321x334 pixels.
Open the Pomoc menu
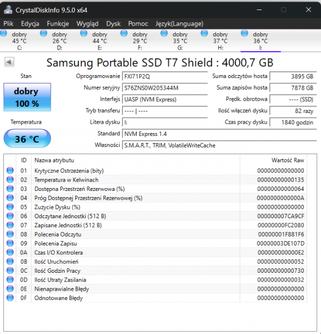click(x=138, y=23)
